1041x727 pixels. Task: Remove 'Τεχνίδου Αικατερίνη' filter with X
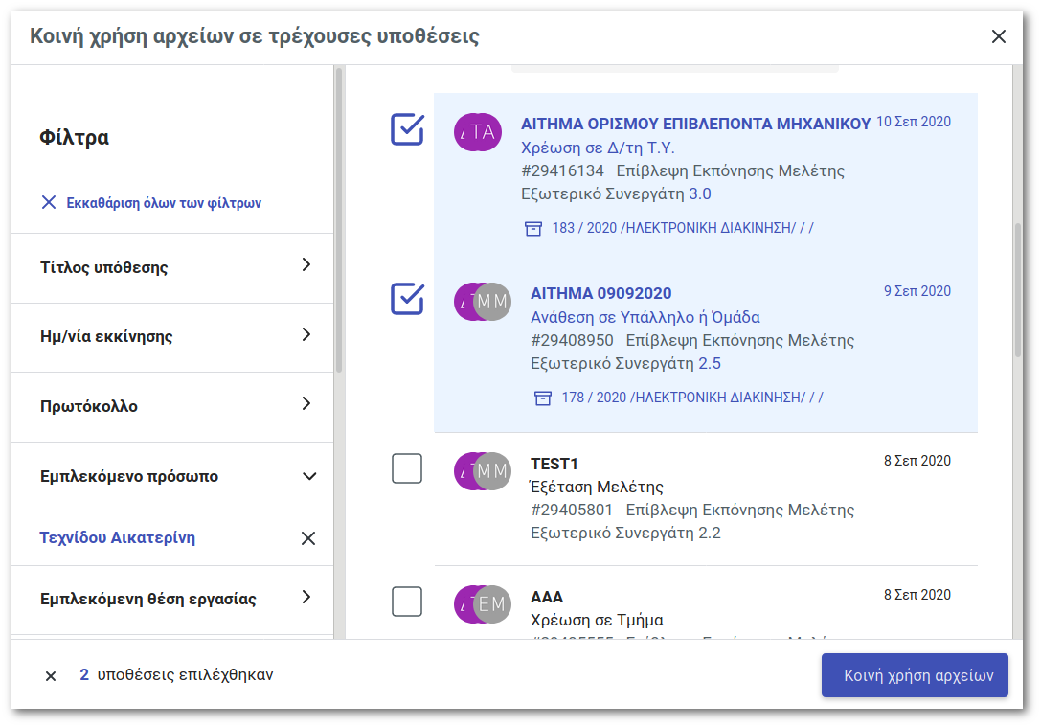click(x=308, y=537)
